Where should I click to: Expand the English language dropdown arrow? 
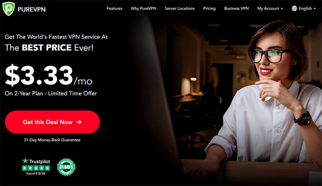pyautogui.click(x=315, y=8)
